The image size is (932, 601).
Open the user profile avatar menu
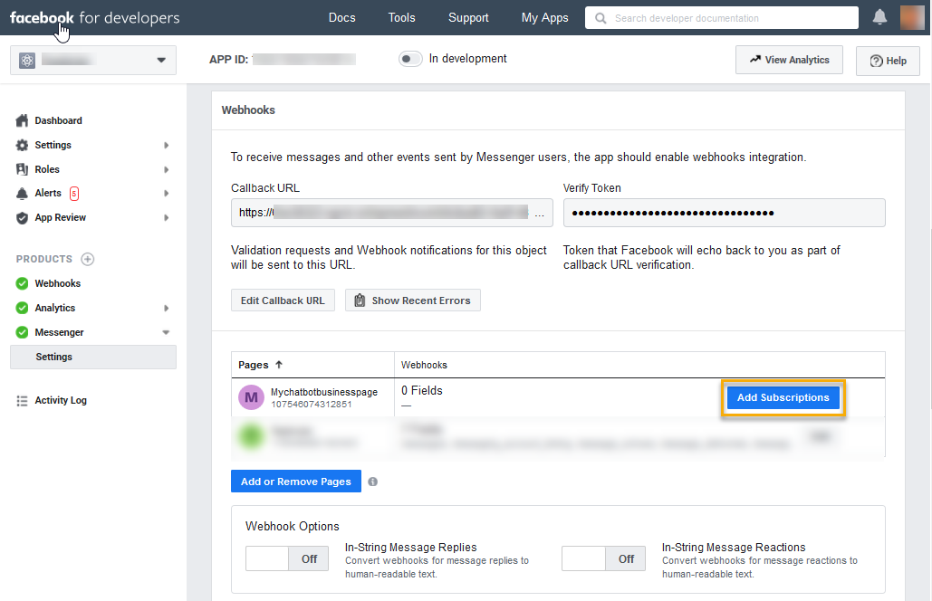[912, 18]
